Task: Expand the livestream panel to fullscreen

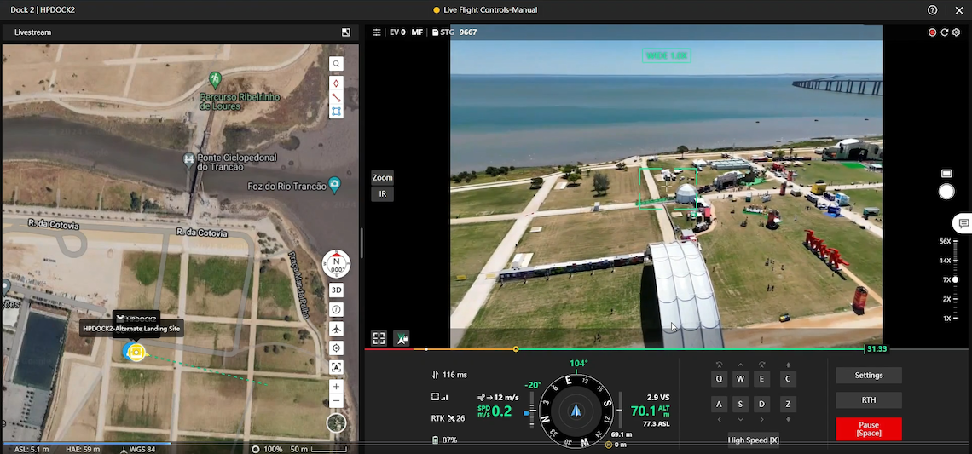Action: [x=346, y=32]
